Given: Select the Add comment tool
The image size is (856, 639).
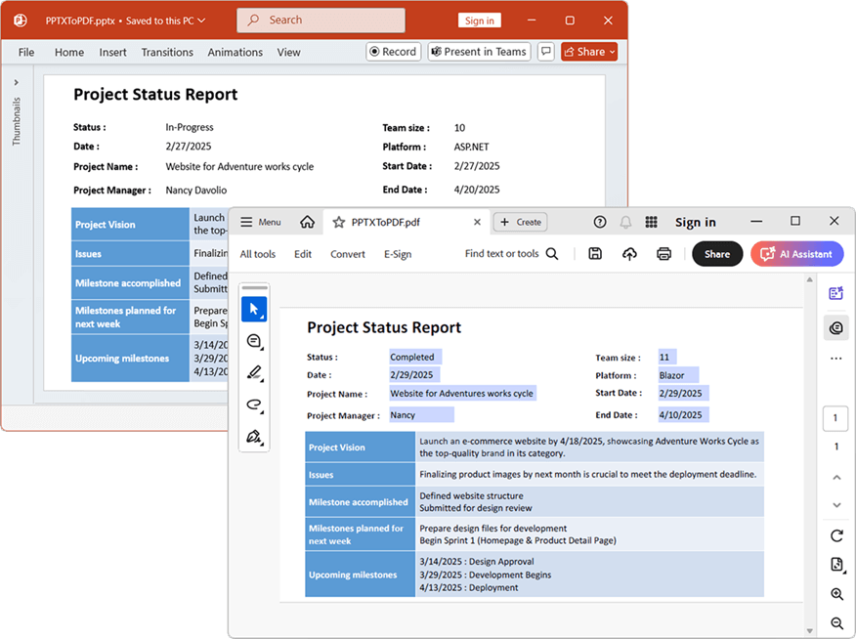Looking at the screenshot, I should [254, 342].
